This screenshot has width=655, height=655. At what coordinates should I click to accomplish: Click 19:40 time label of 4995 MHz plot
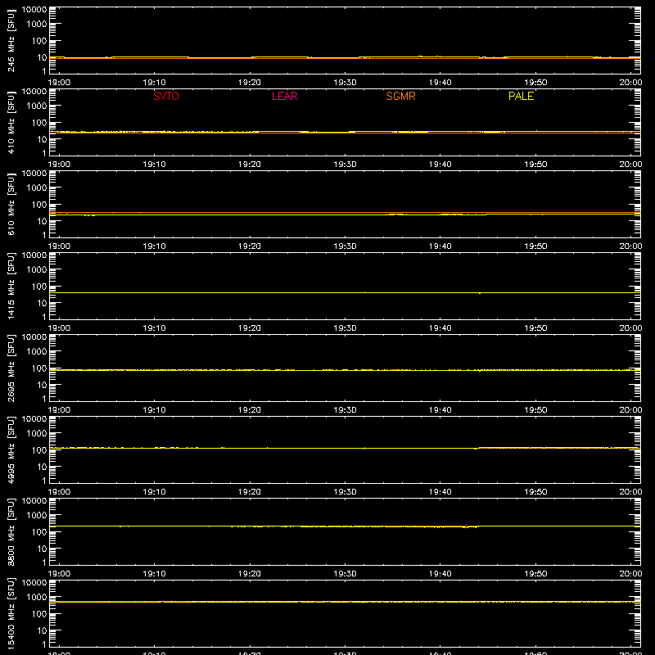tap(440, 492)
